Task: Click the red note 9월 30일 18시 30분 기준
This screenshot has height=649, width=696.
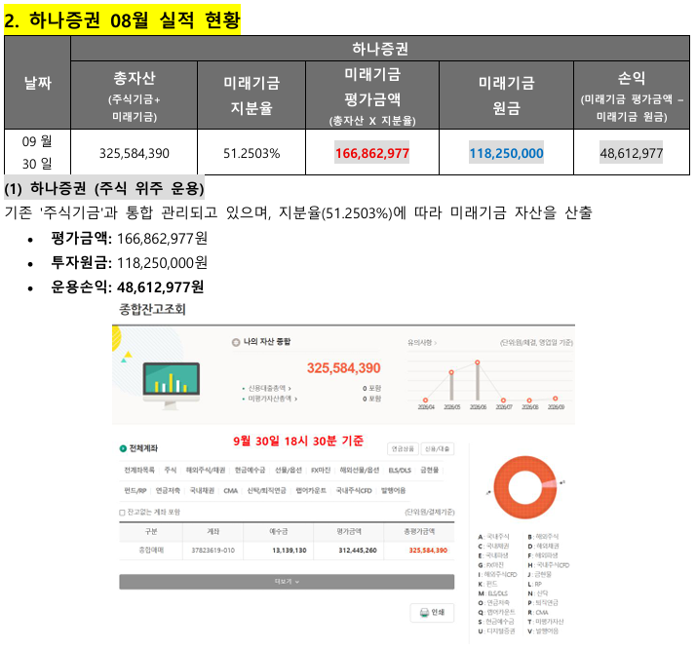Action: click(298, 440)
